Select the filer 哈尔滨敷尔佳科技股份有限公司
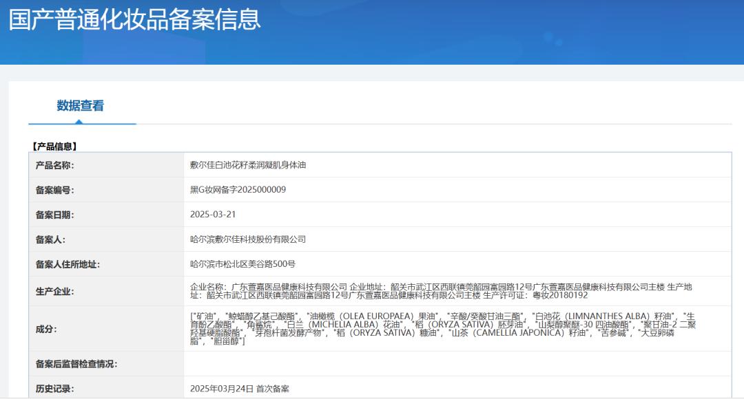The image size is (744, 399). [x=248, y=239]
